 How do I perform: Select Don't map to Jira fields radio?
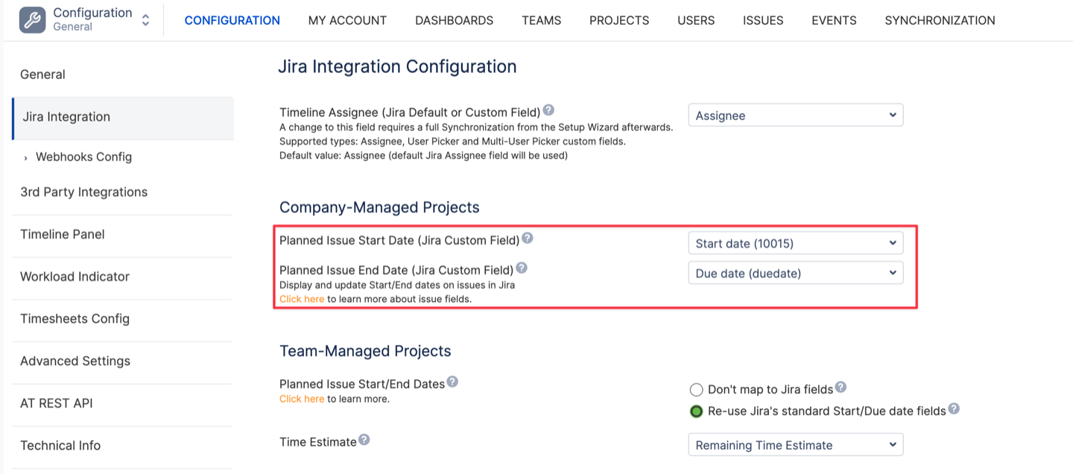click(x=697, y=389)
